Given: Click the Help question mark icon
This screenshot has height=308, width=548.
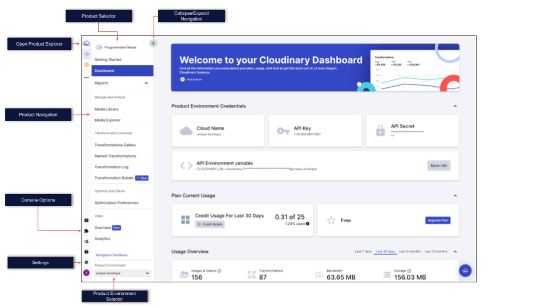Looking at the screenshot, I should coord(86,251).
